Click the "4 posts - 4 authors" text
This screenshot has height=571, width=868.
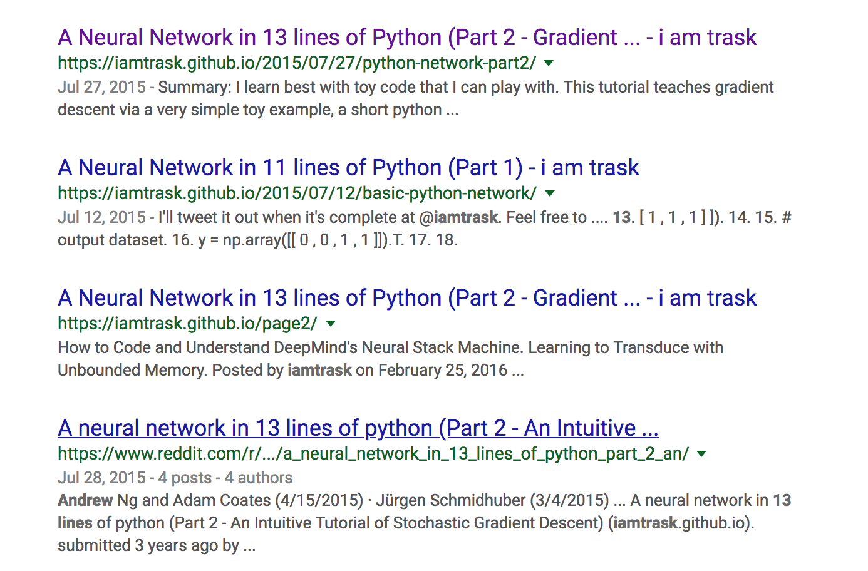click(225, 478)
